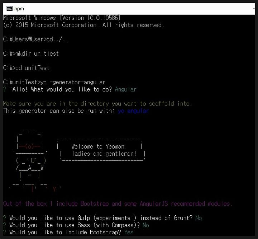The width and height of the screenshot is (258, 239).
Task: Click the 'Would you like to use Sass' question
Action: click(x=75, y=225)
